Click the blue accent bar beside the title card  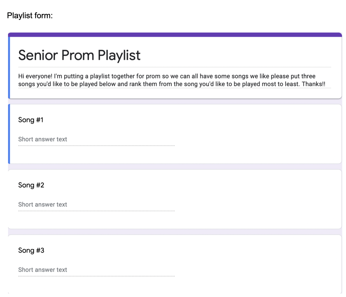point(9,68)
